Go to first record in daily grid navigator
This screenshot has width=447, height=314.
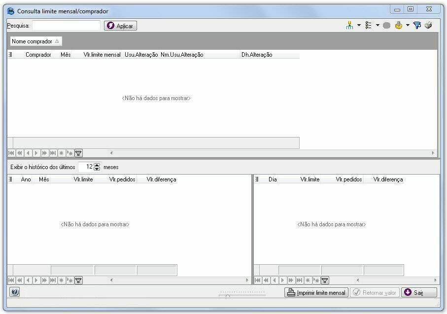258,280
